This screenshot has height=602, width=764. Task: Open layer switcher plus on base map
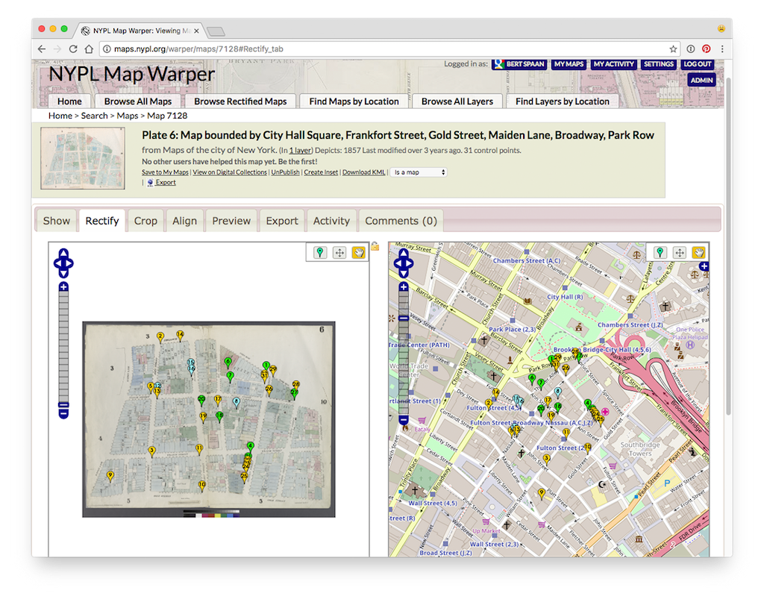[704, 266]
